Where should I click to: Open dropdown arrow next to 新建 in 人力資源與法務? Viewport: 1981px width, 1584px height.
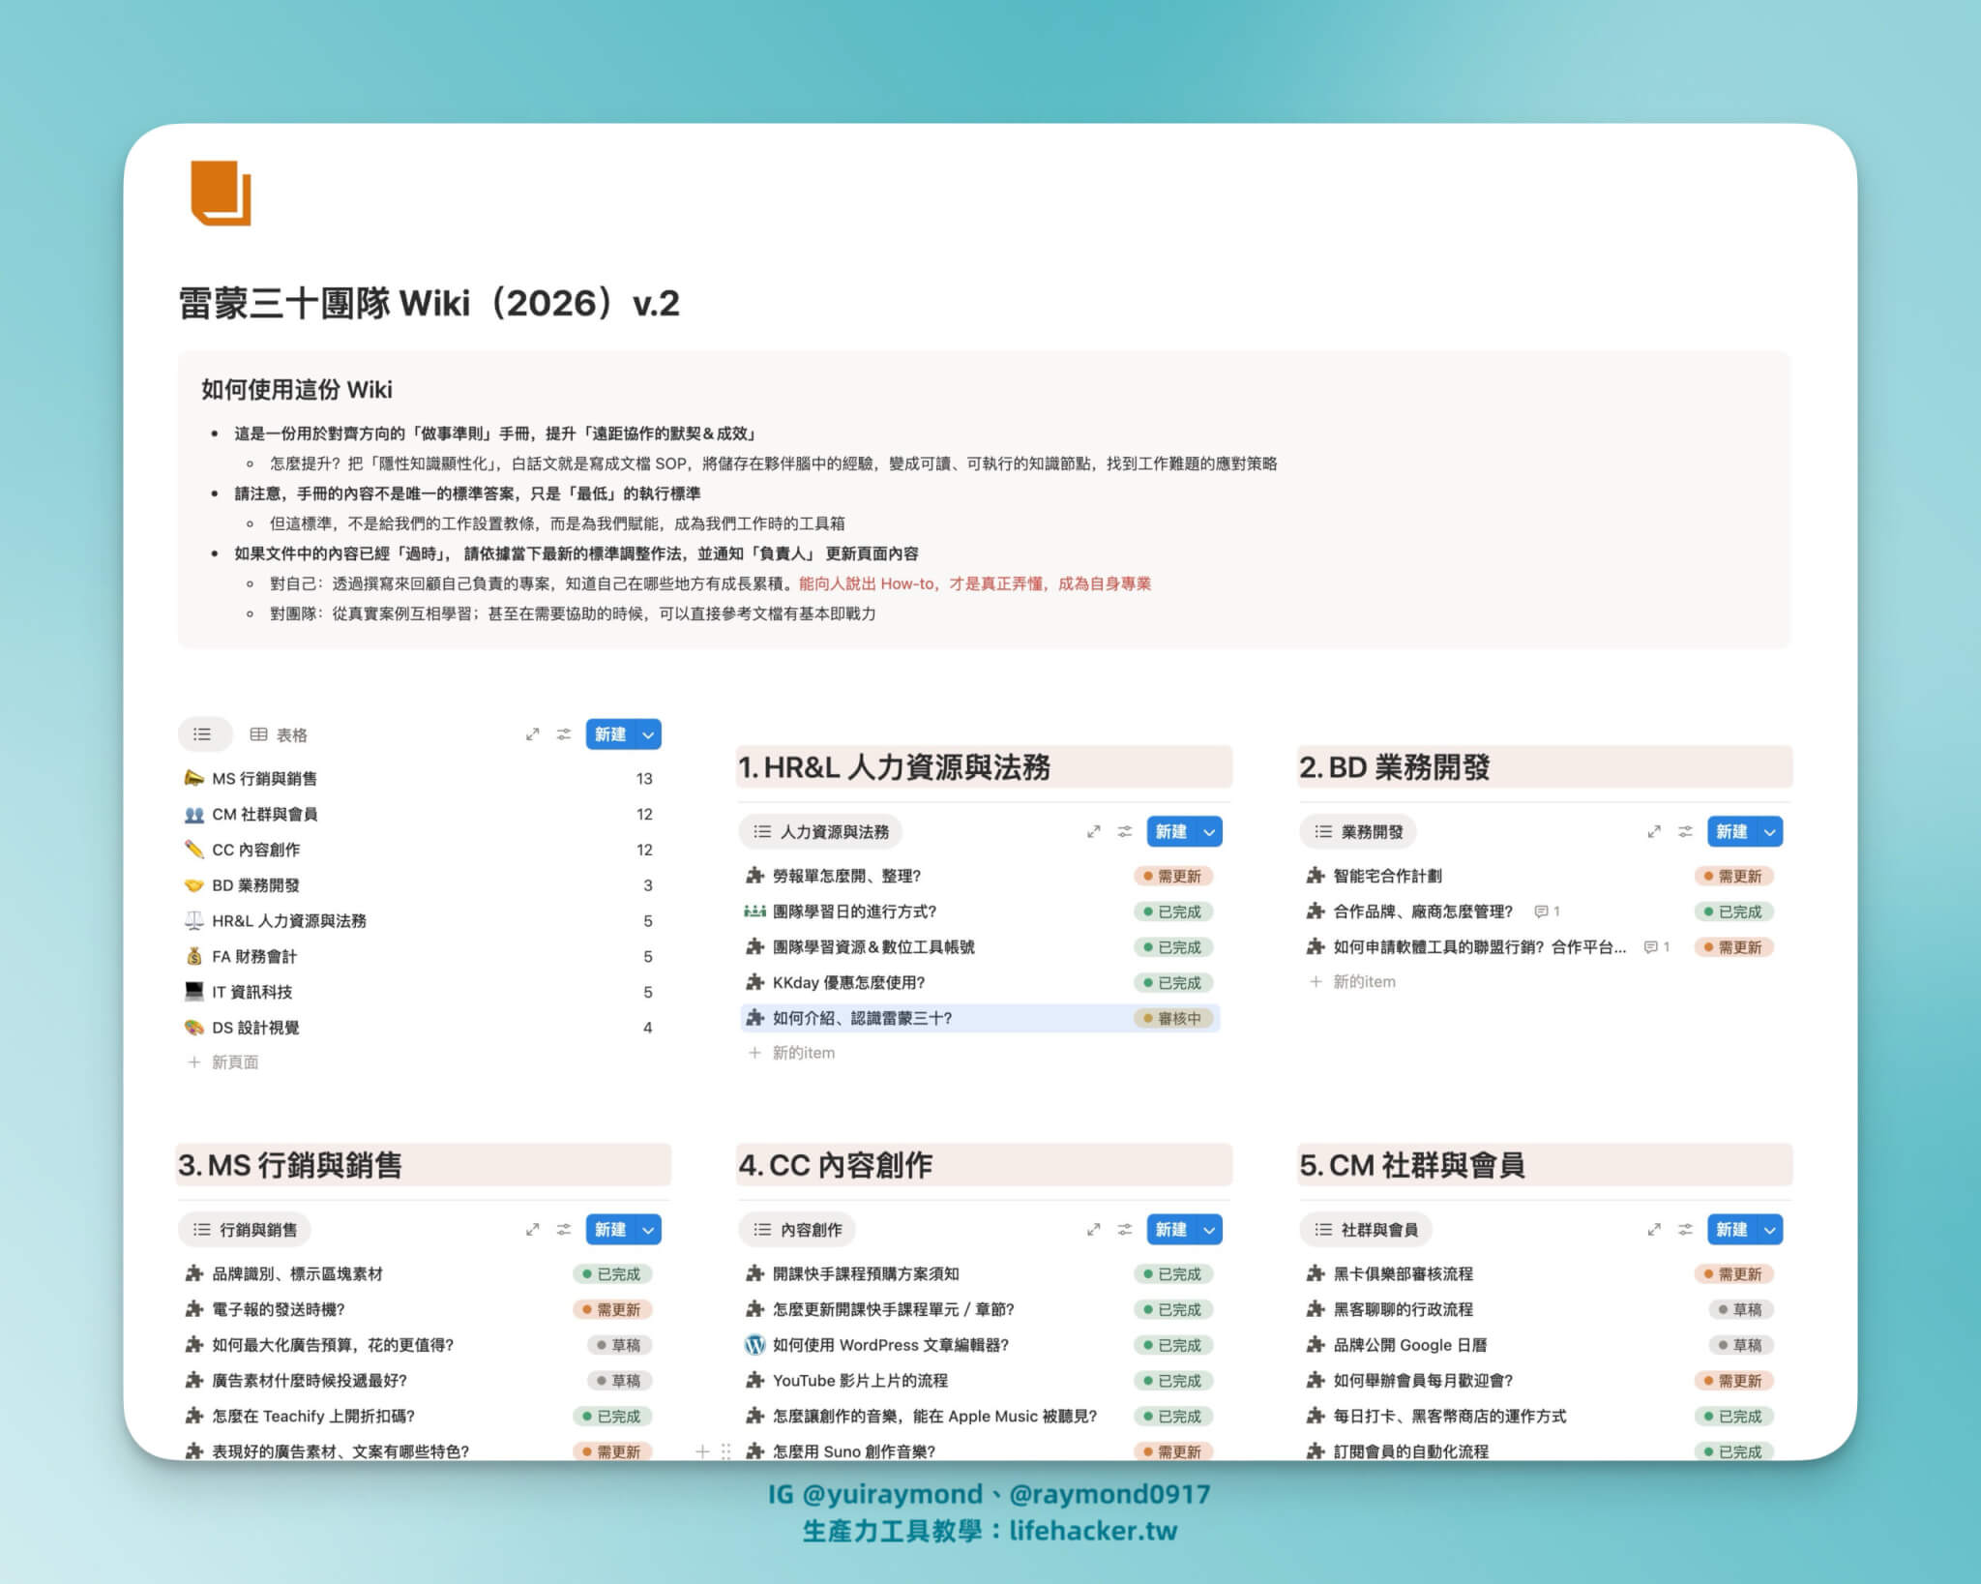[1209, 831]
